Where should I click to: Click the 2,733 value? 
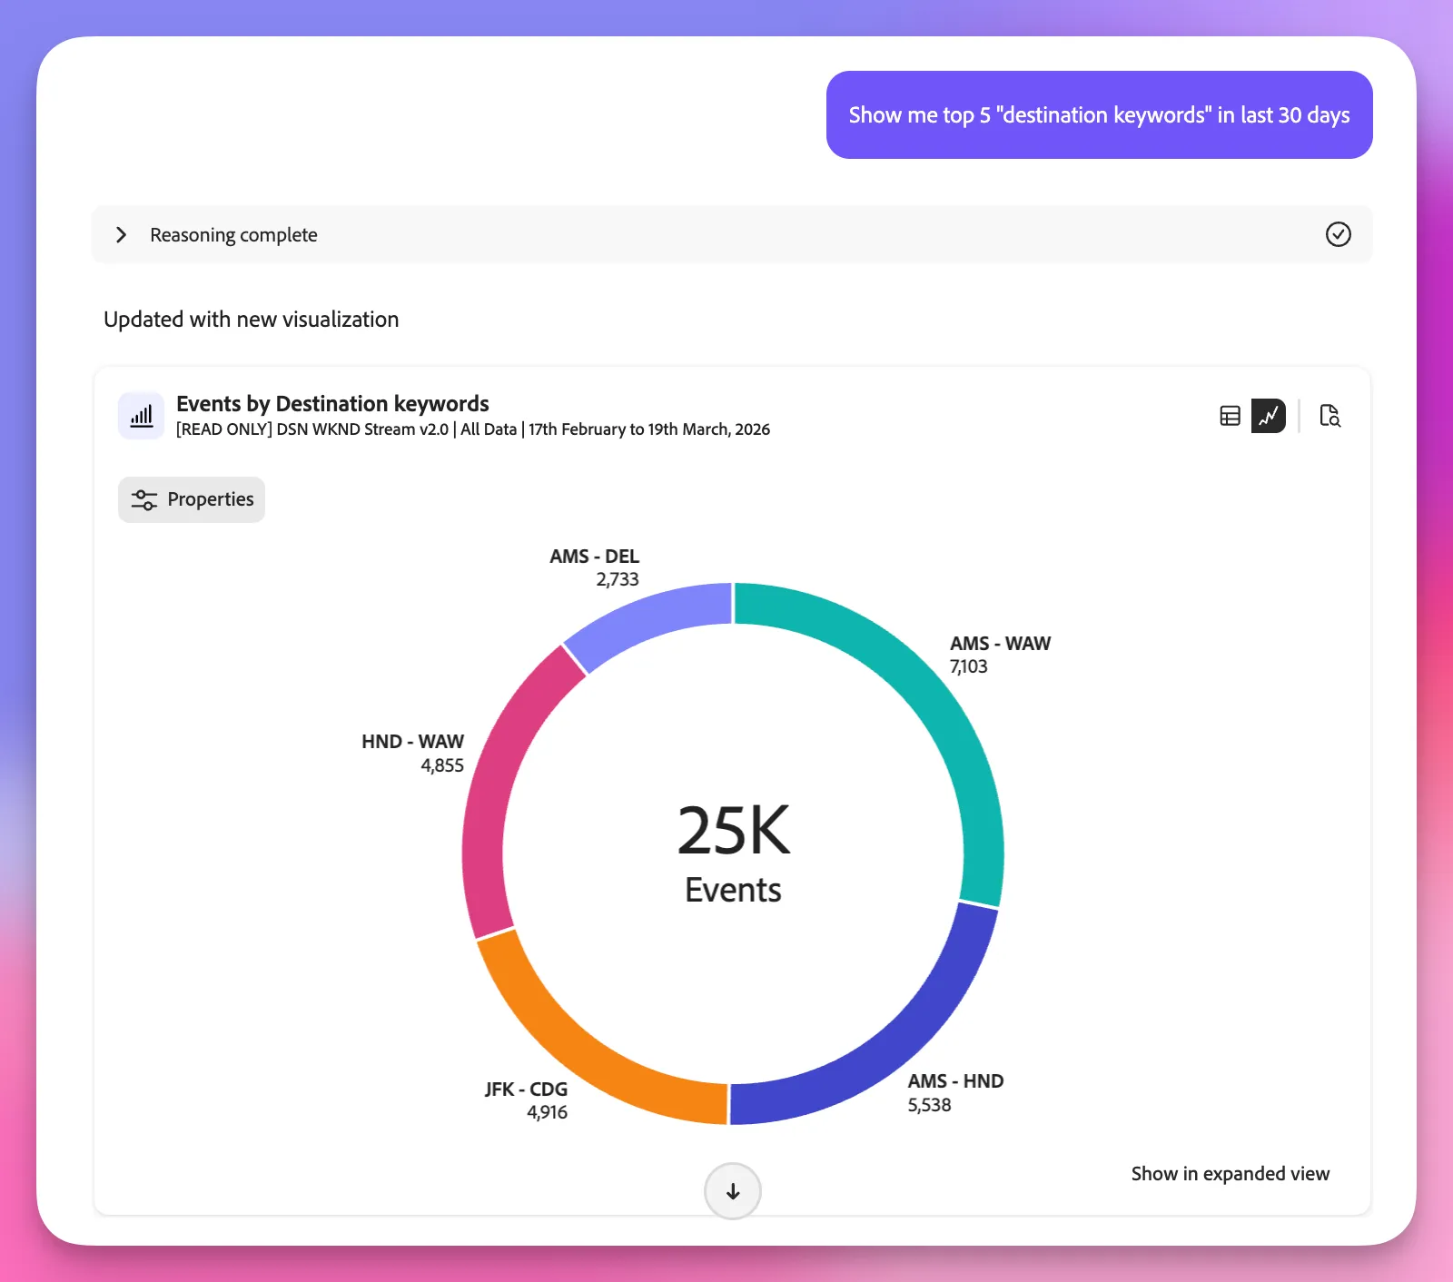(618, 579)
